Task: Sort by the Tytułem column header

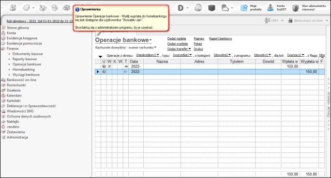Action: (x=237, y=62)
